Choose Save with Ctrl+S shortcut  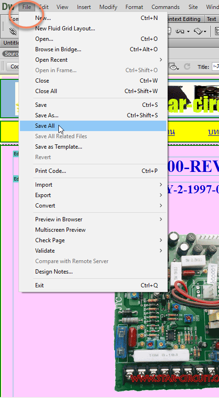pos(93,105)
